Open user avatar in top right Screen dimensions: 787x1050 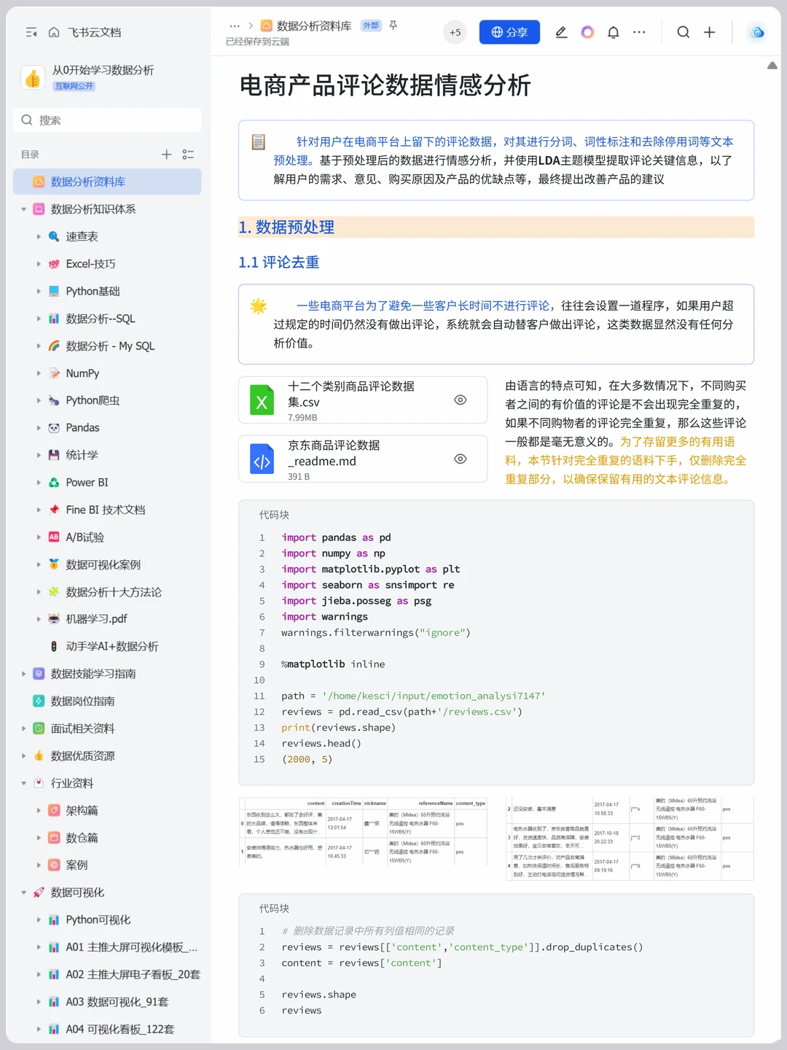757,32
